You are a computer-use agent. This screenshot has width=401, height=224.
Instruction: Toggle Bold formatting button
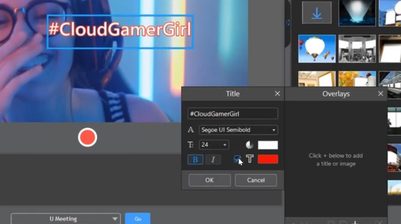[x=196, y=159]
